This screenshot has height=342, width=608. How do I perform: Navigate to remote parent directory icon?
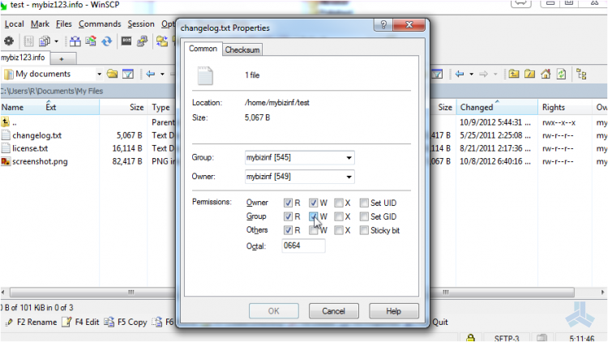pos(515,74)
